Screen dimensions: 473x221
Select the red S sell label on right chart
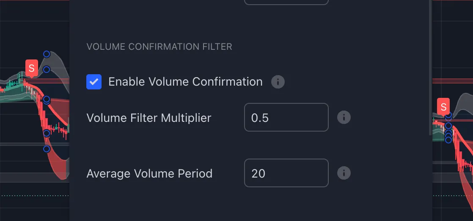[443, 107]
